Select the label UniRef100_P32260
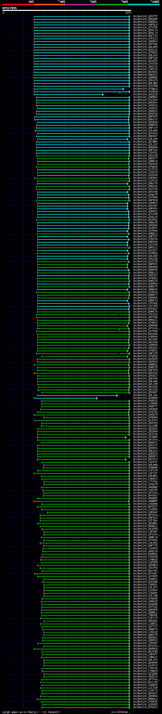162x714 pixels. pos(145,100)
